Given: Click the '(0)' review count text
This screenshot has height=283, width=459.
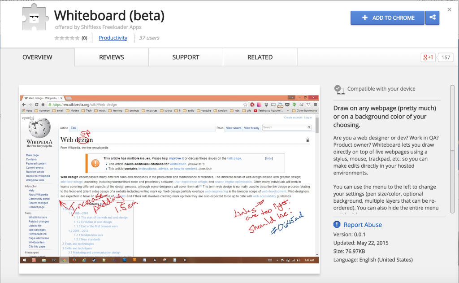Looking at the screenshot, I should tap(84, 38).
